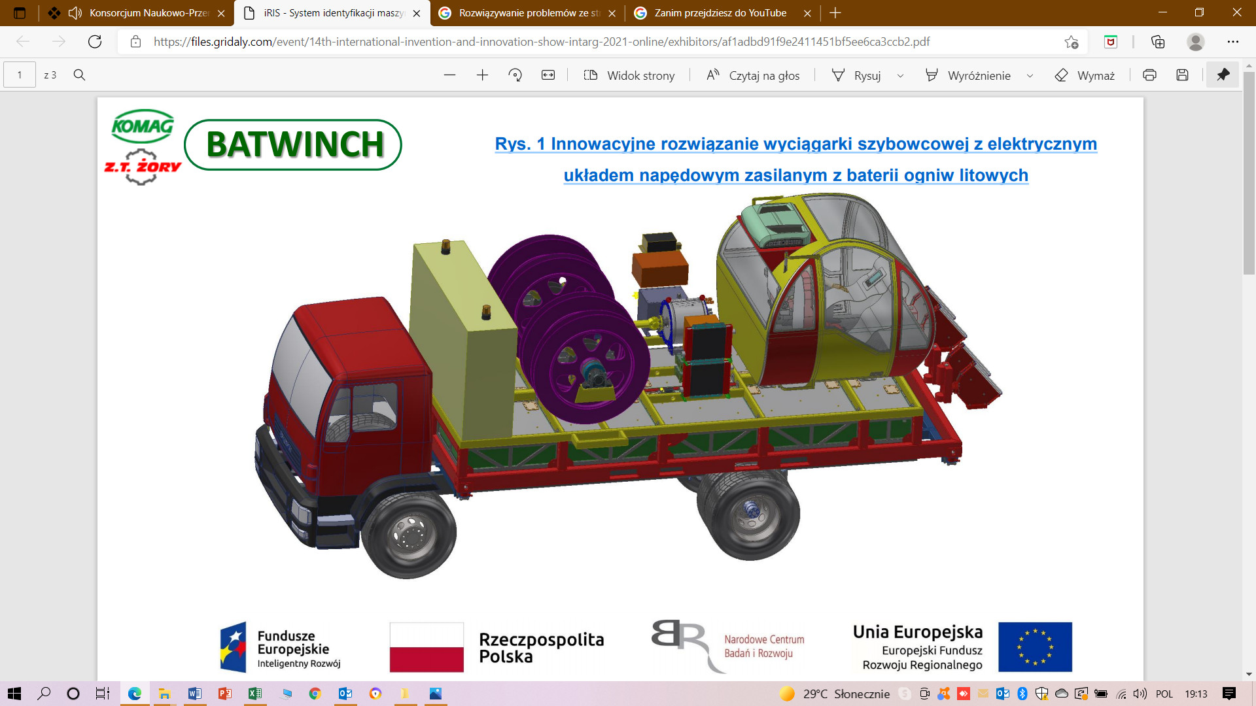The height and width of the screenshot is (706, 1256).
Task: Open the weather widget 29°C Słonecznie
Action: click(x=835, y=694)
